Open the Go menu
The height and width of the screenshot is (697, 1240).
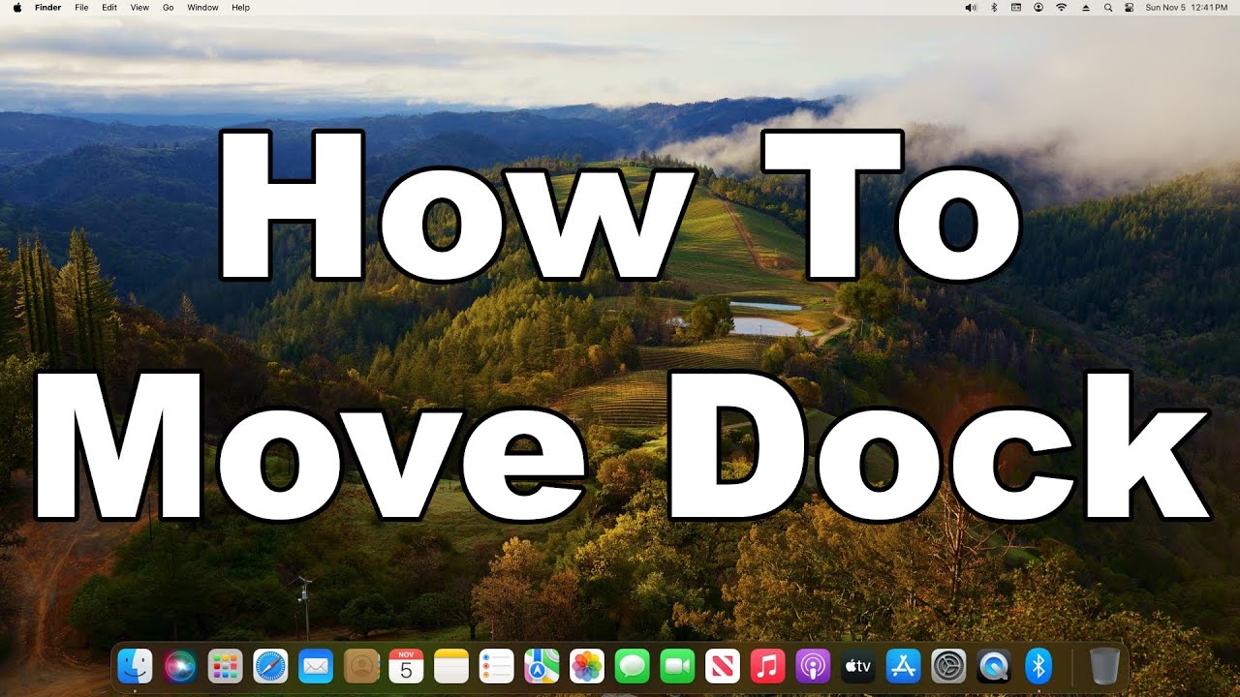pos(169,7)
